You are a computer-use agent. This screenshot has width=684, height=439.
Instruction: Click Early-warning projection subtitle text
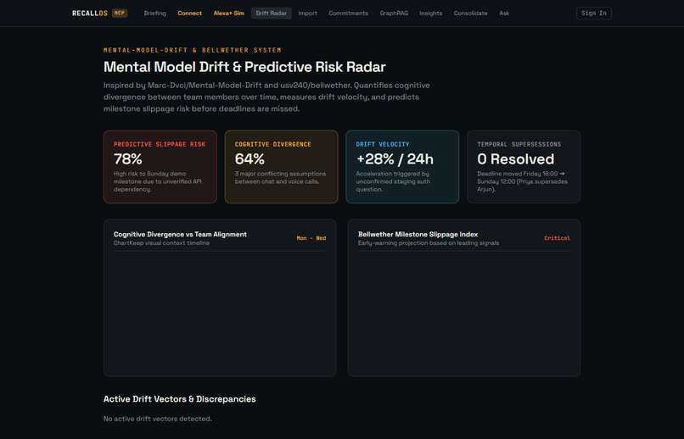pyautogui.click(x=429, y=243)
